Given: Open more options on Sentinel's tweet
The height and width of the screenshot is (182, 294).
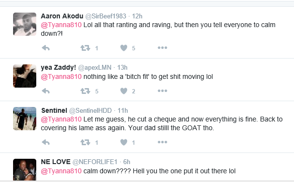Looking at the screenshot, I should tap(162, 142).
